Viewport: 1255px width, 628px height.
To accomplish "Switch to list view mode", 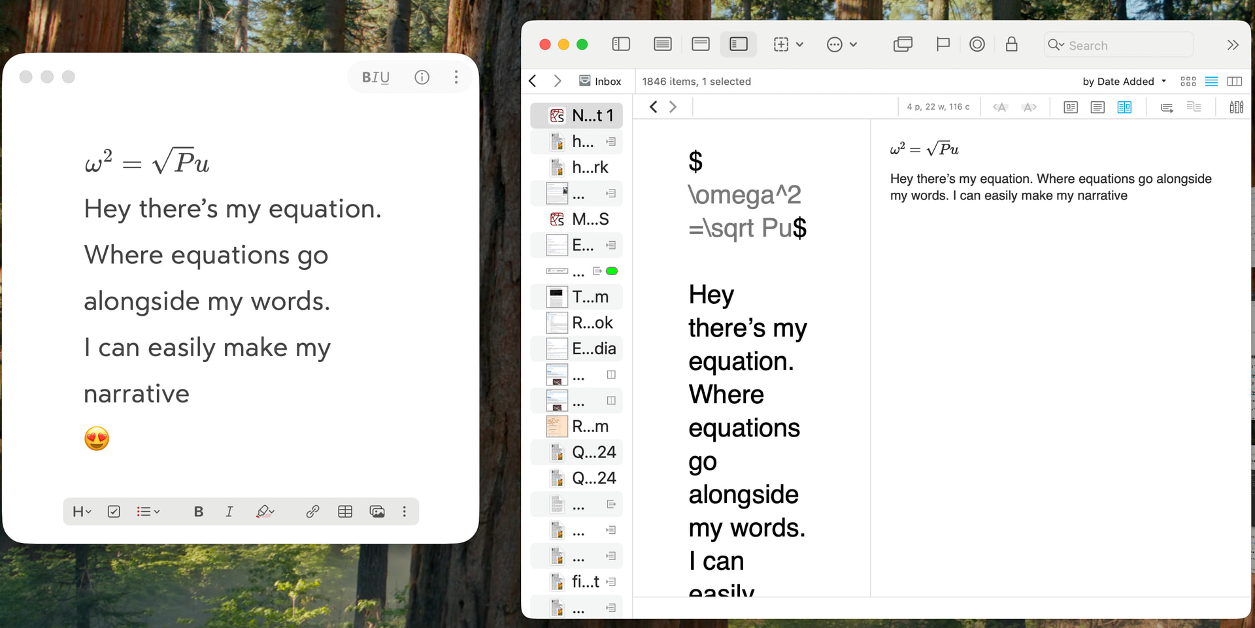I will click(1211, 82).
